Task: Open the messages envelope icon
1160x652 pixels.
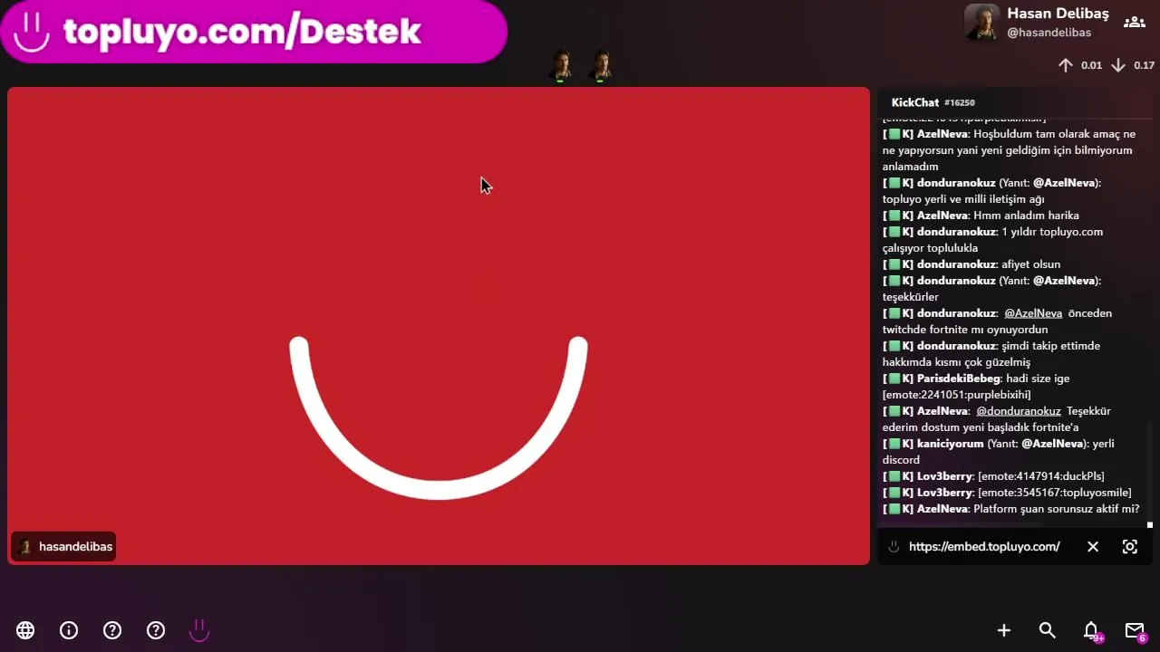Action: click(x=1135, y=630)
